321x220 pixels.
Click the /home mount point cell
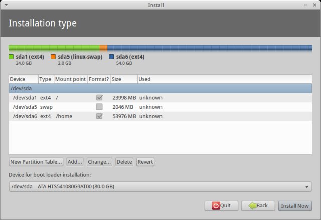click(x=64, y=116)
